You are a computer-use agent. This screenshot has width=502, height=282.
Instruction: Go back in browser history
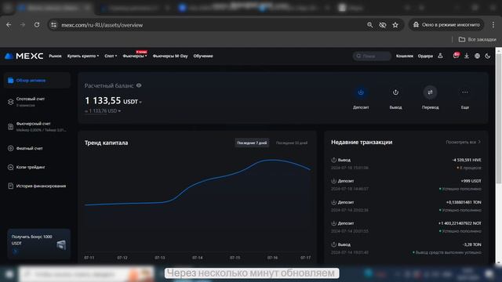[9, 24]
